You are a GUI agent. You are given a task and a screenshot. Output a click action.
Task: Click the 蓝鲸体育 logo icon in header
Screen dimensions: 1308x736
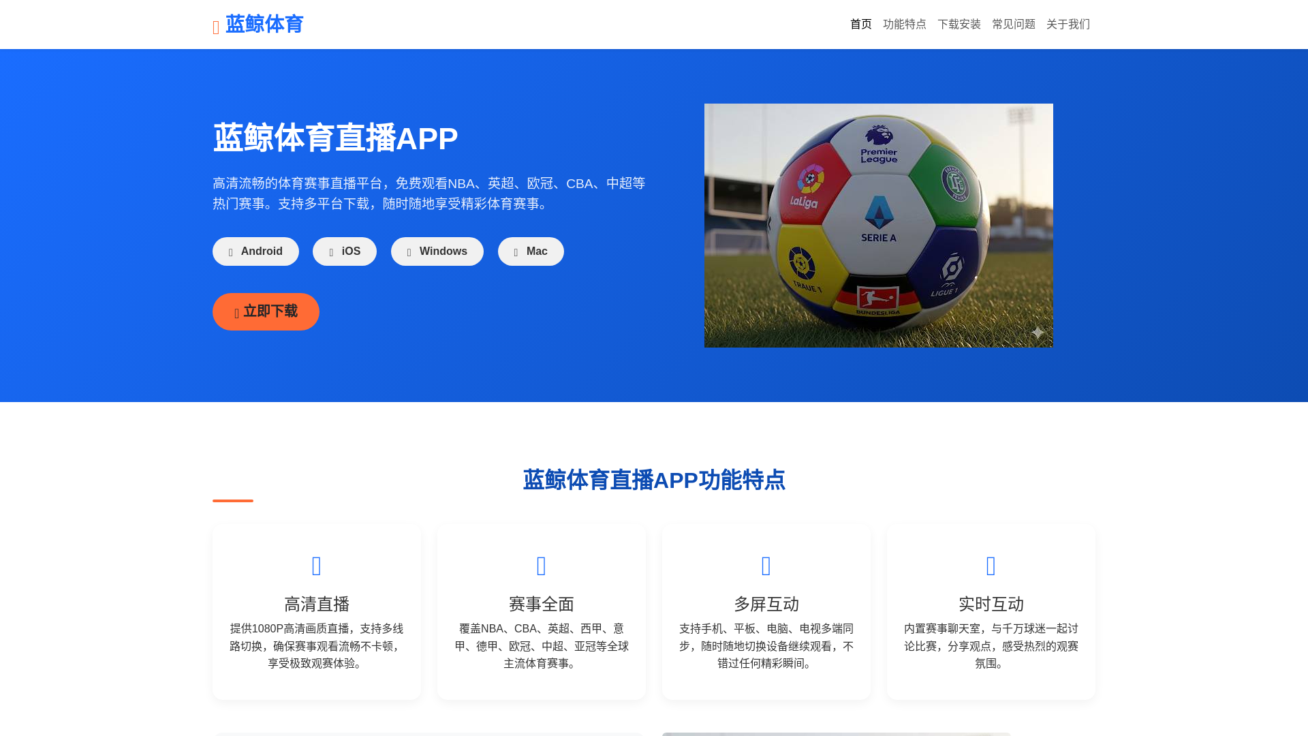(216, 27)
